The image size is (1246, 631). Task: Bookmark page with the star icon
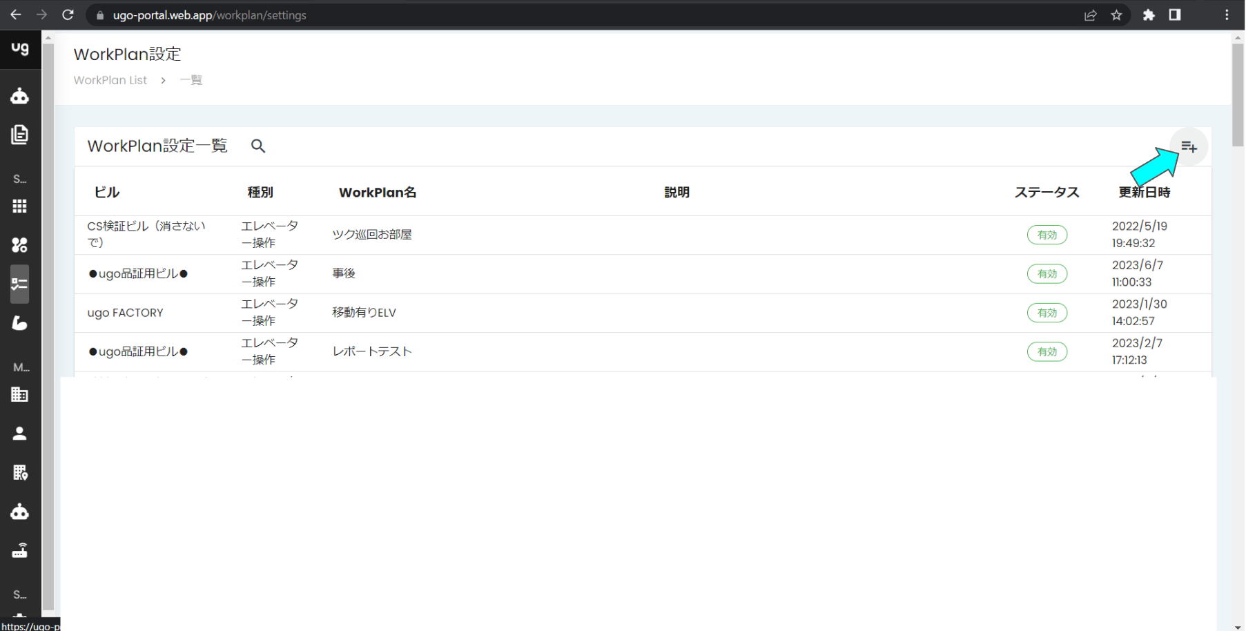click(x=1116, y=15)
